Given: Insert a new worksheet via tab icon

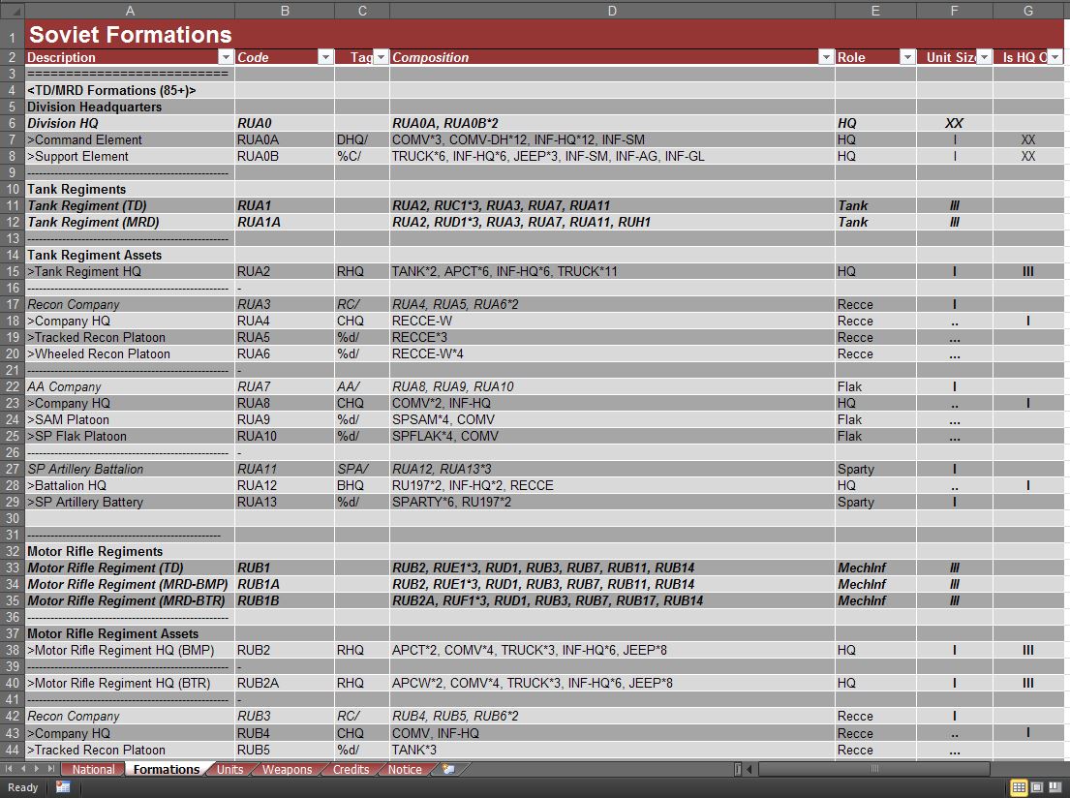Looking at the screenshot, I should pyautogui.click(x=448, y=769).
